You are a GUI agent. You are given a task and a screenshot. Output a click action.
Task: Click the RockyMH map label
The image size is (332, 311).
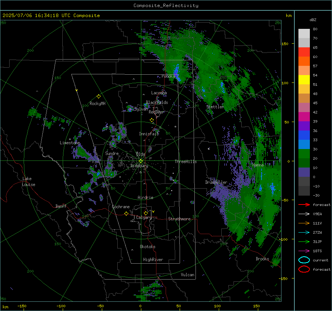pyautogui.click(x=97, y=104)
